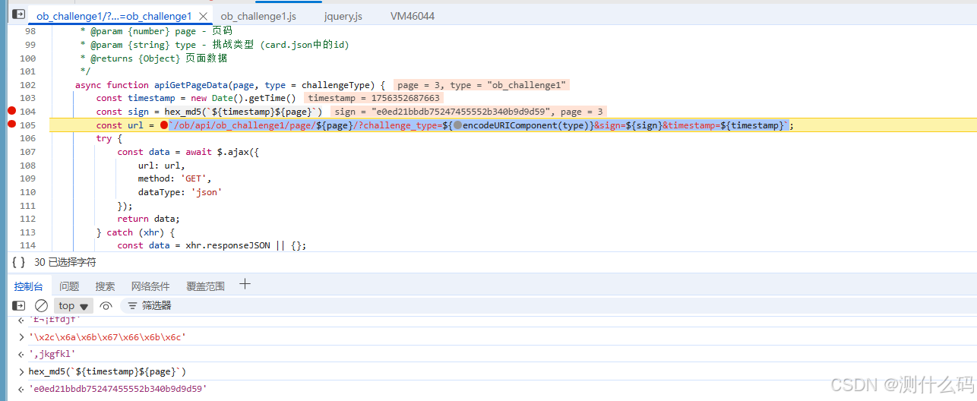Open the top execution context dropdown

pos(74,305)
